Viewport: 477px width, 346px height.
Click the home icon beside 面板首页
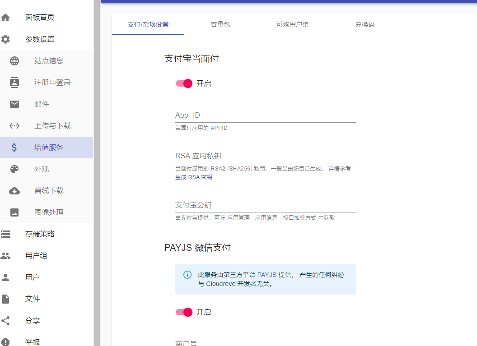tap(5, 18)
